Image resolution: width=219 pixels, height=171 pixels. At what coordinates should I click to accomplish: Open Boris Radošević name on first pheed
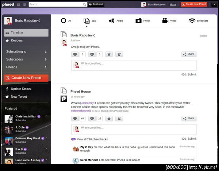coord(83,35)
